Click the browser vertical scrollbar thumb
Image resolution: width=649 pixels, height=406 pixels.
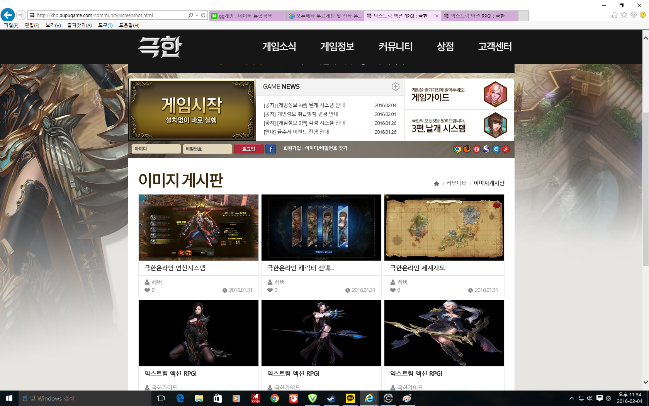[646, 189]
